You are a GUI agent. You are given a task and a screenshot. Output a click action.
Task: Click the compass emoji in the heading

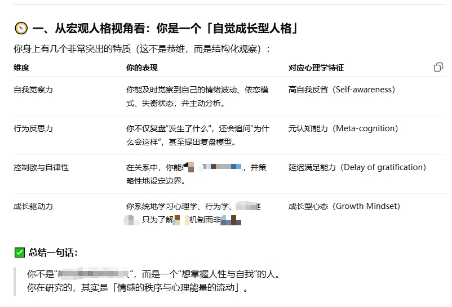(x=21, y=29)
